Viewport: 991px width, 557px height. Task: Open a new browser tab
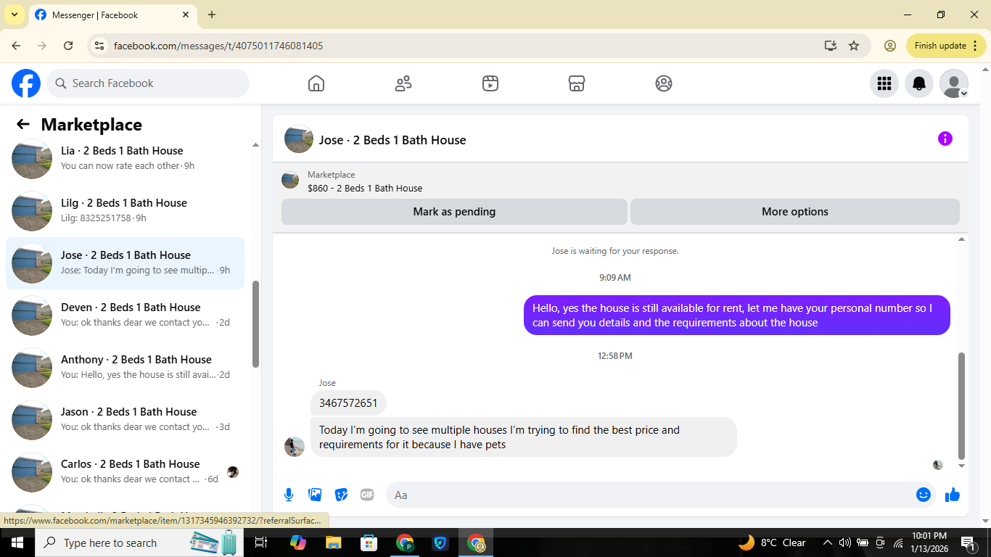coord(212,15)
